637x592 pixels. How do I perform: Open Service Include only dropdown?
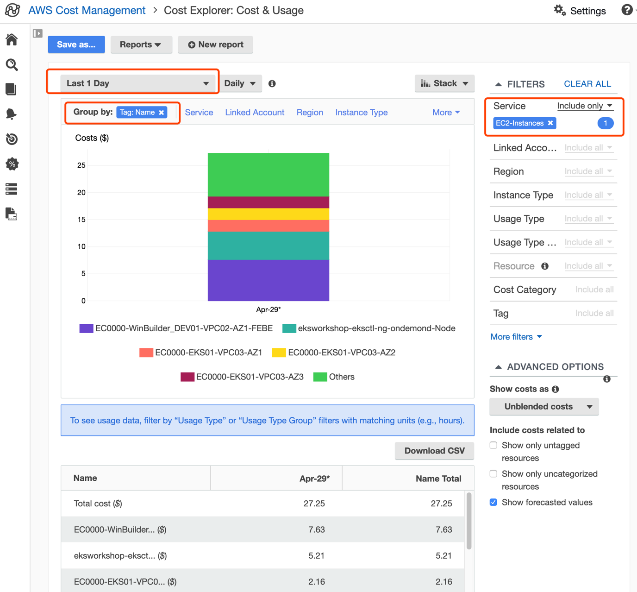[x=585, y=106]
